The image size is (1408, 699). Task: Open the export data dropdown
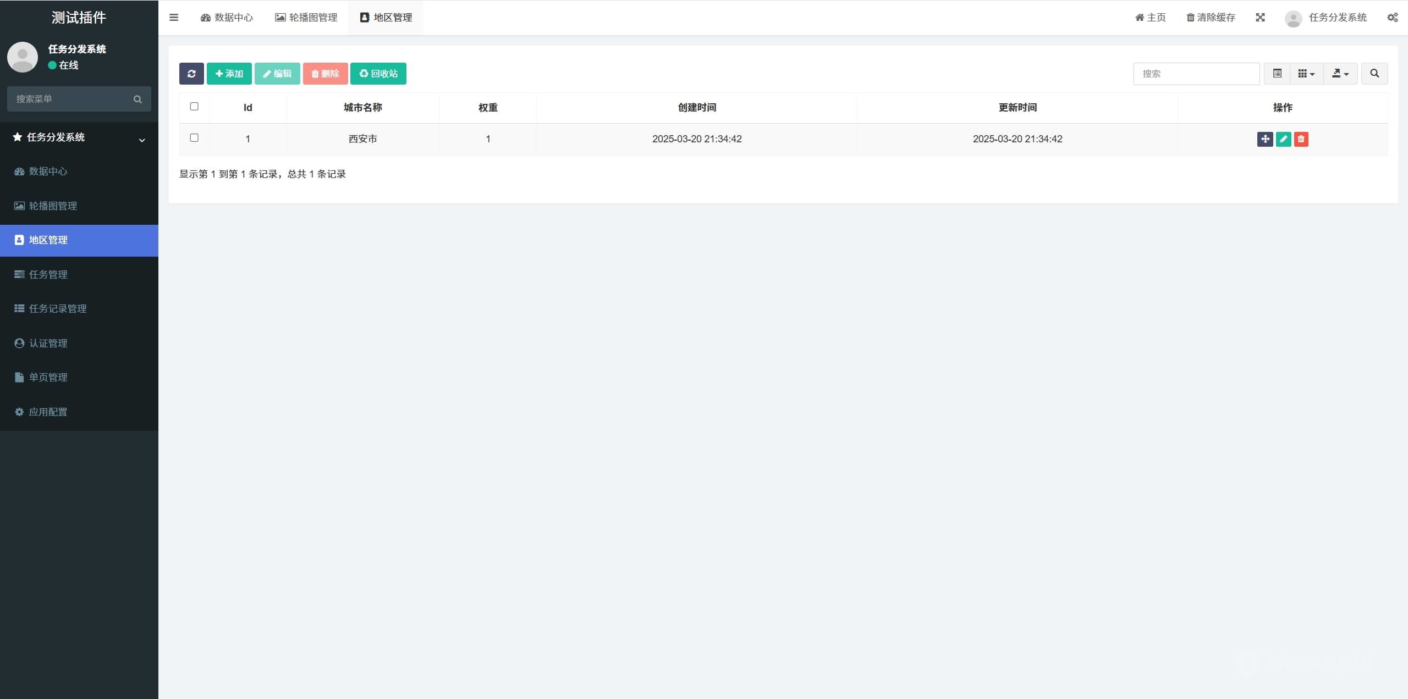(x=1340, y=74)
